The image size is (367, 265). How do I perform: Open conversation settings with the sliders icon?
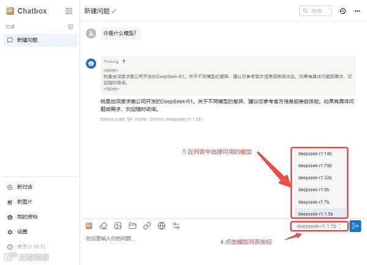(176, 226)
